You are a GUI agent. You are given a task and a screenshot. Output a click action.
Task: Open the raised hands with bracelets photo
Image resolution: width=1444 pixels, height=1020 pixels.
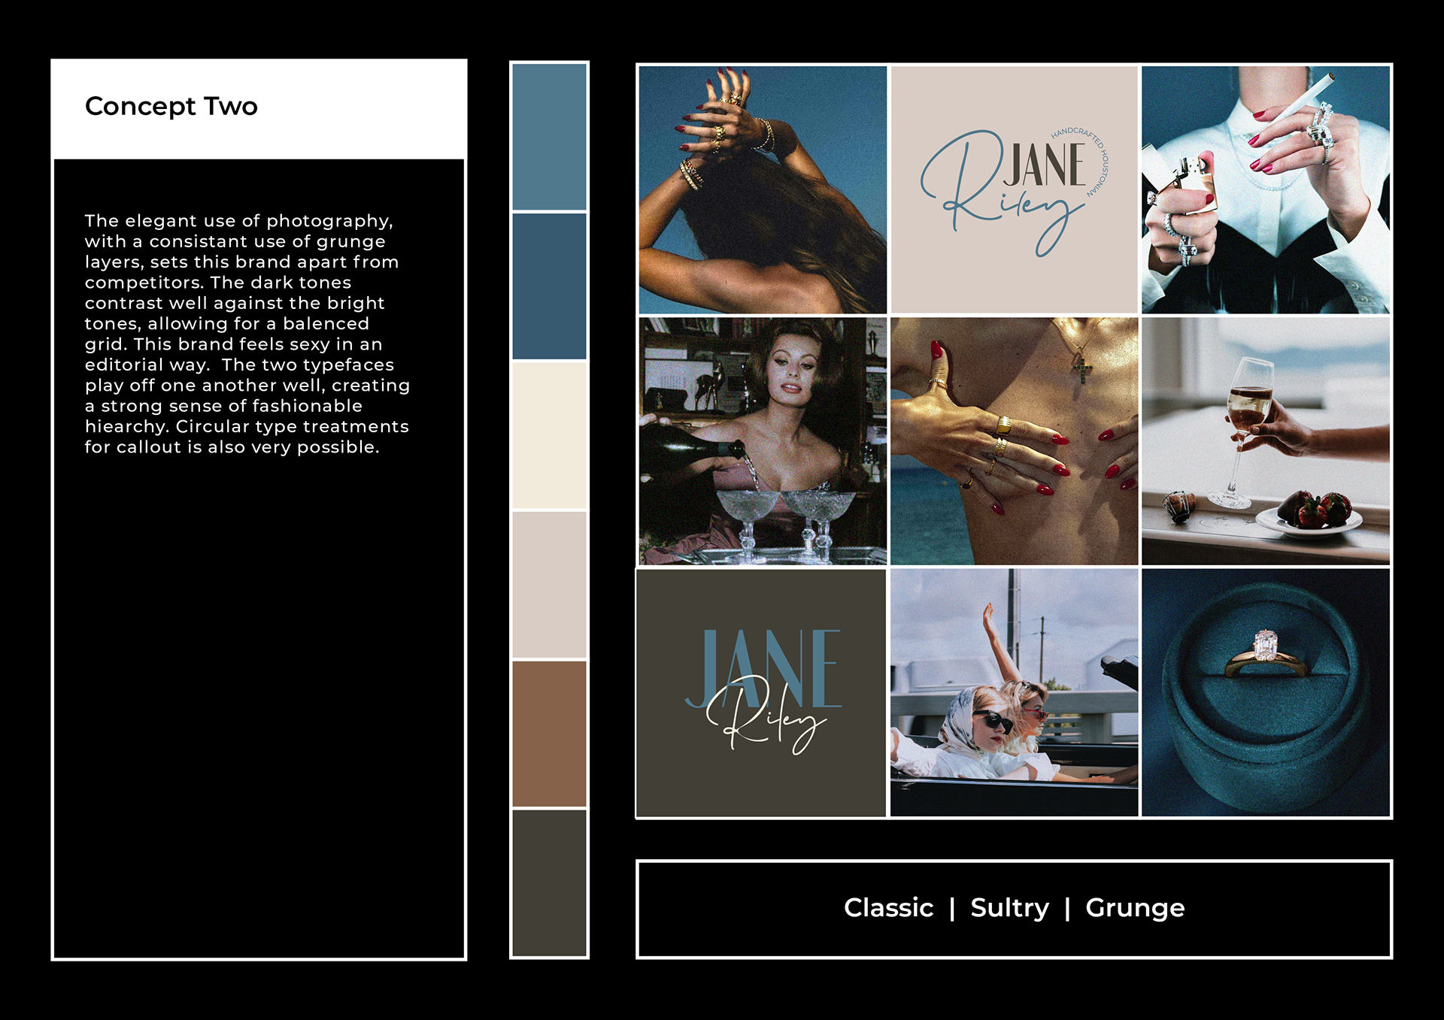point(763,189)
